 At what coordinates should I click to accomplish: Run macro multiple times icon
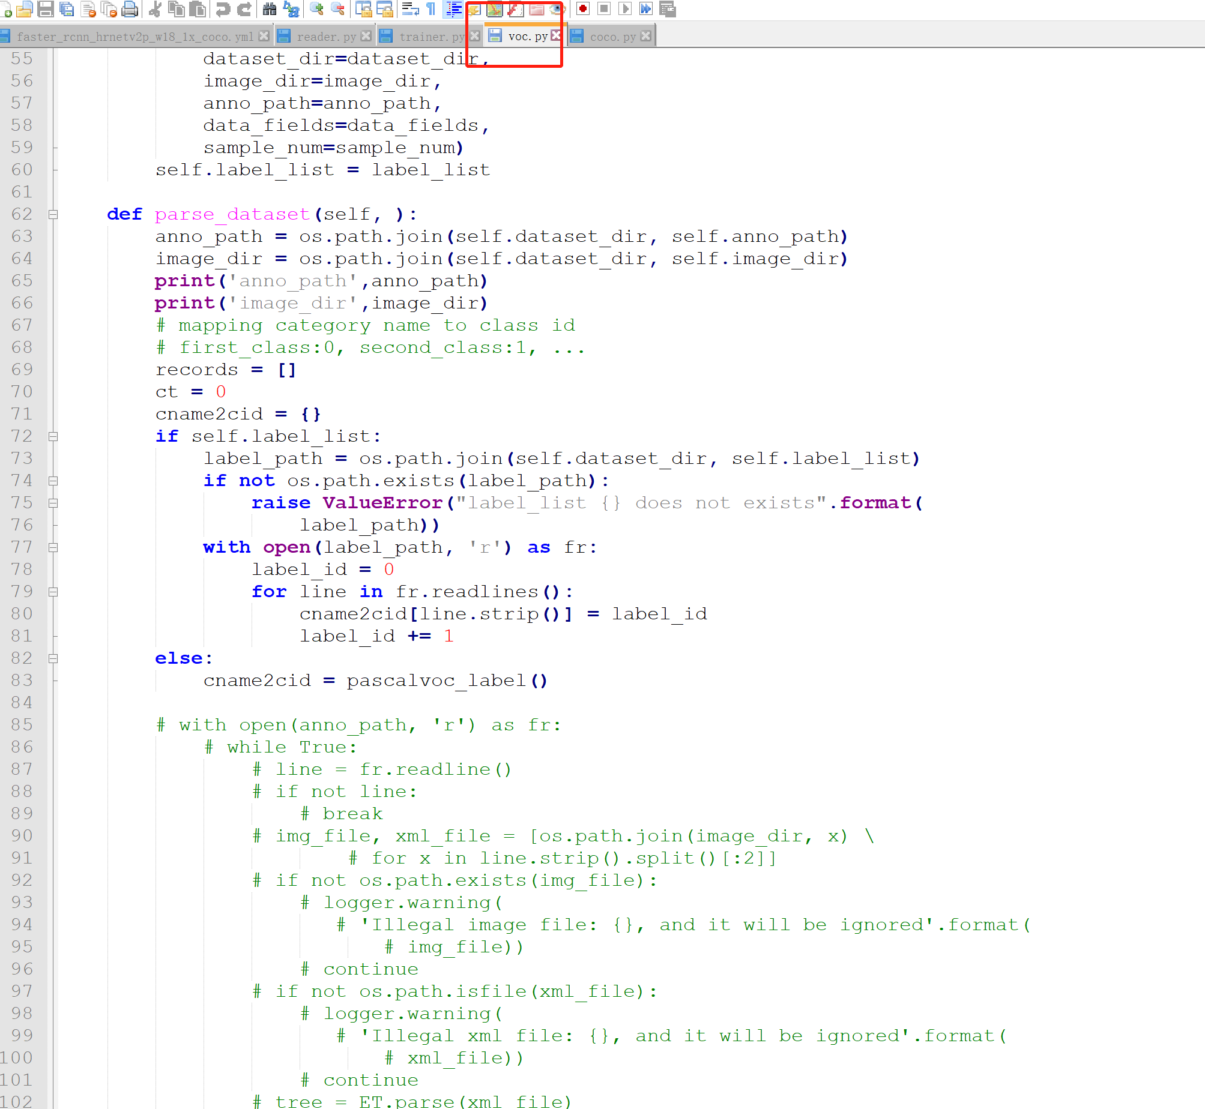click(645, 9)
